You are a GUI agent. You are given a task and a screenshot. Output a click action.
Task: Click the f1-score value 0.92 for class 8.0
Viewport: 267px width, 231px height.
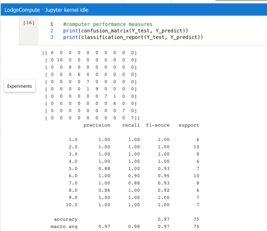pos(164,190)
